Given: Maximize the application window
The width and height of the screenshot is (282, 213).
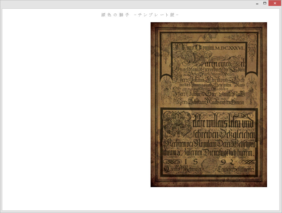Looking at the screenshot, I should click(x=265, y=3).
